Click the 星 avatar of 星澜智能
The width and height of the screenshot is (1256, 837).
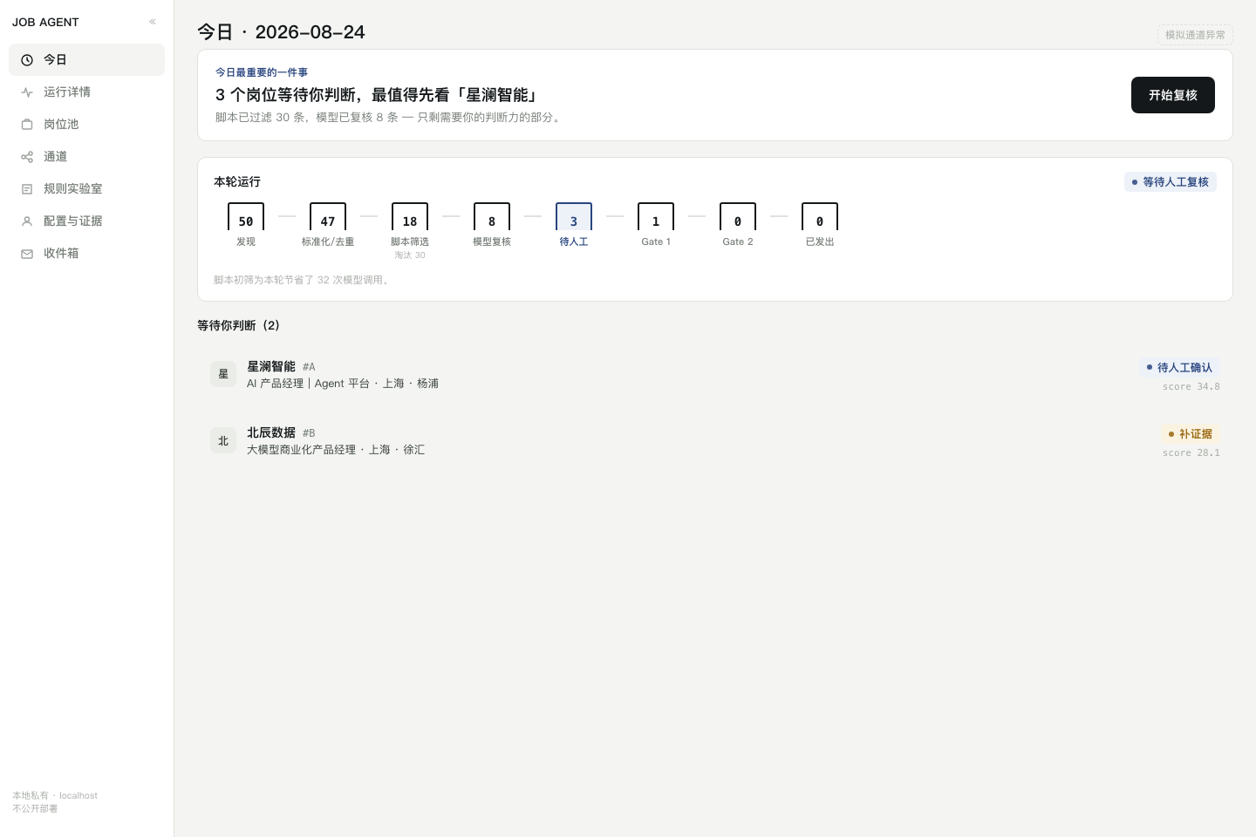(223, 374)
